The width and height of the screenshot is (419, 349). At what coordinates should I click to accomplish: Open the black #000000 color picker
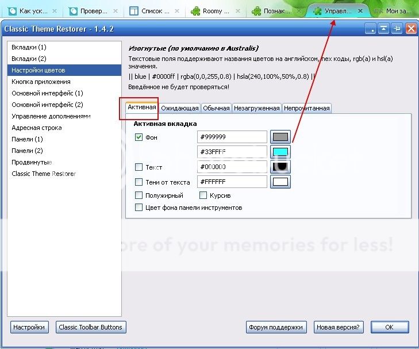tap(280, 167)
